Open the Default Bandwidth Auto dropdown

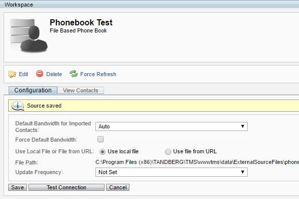pyautogui.click(x=172, y=126)
